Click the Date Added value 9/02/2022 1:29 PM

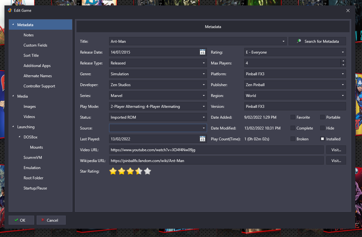pos(260,117)
